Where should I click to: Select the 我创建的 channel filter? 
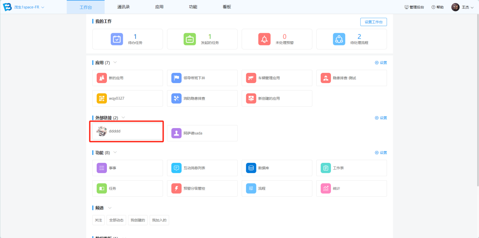(138, 220)
